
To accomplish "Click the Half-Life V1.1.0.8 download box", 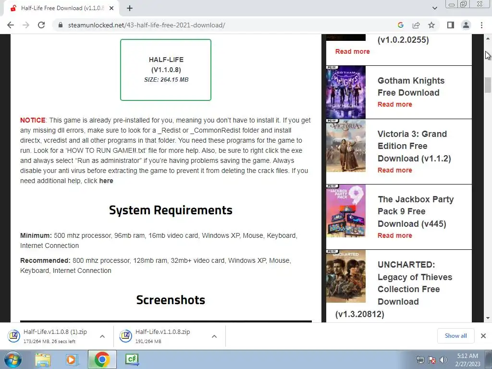I will [x=166, y=70].
